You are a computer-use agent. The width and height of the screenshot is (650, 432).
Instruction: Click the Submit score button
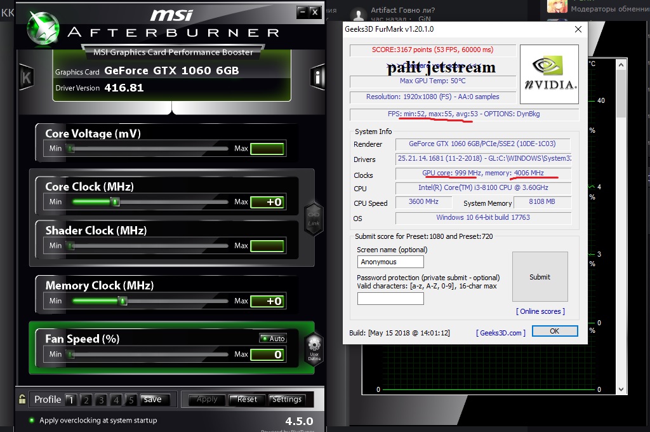540,276
